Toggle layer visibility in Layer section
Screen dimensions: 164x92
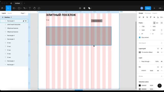(162, 61)
